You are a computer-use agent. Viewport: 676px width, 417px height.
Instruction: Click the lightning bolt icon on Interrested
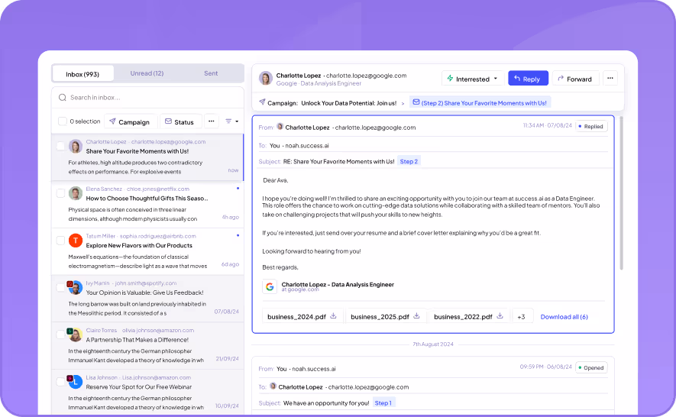click(450, 79)
